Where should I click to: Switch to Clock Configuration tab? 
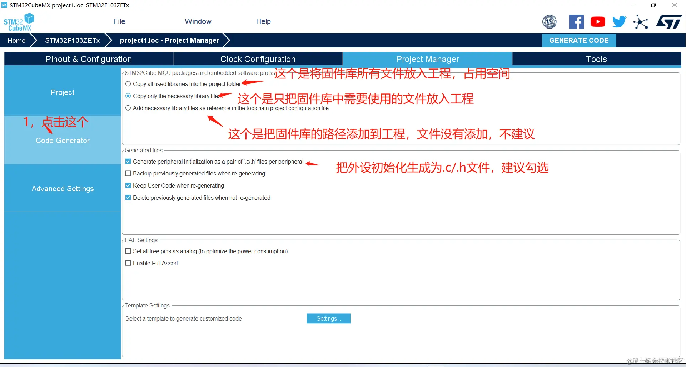pos(258,59)
